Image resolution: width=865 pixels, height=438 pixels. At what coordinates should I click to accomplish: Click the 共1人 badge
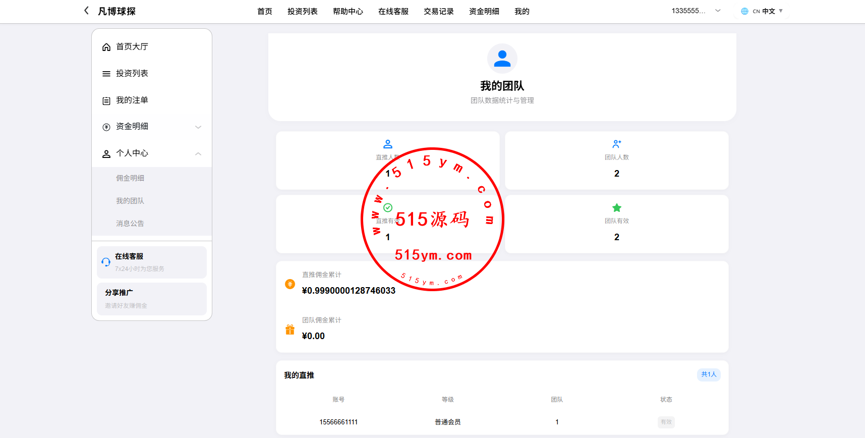708,374
